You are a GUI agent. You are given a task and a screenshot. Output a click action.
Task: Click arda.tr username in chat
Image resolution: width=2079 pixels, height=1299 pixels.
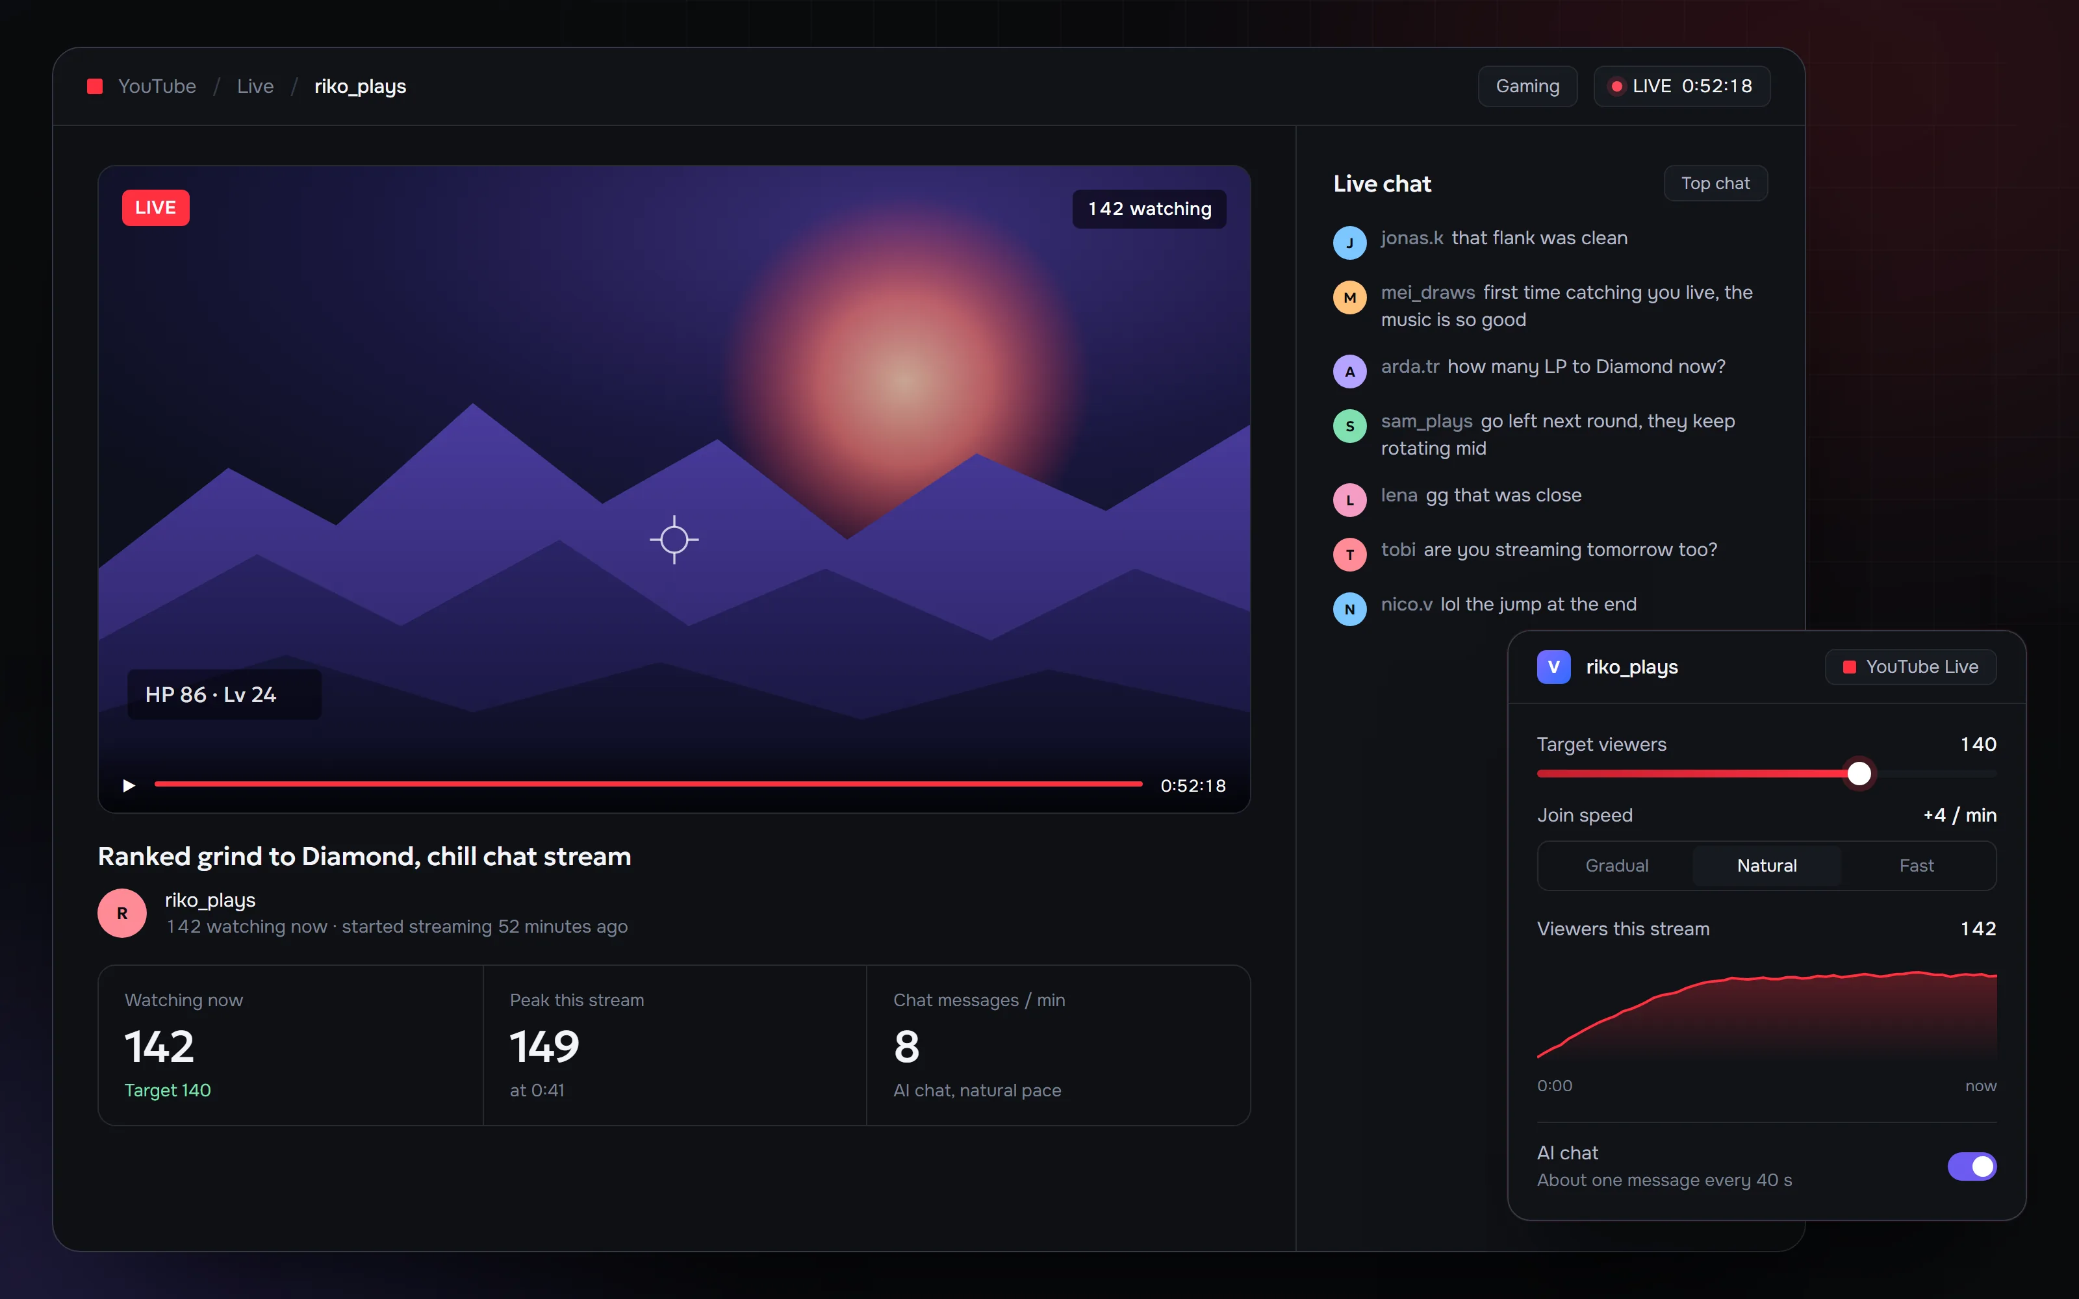(1410, 366)
